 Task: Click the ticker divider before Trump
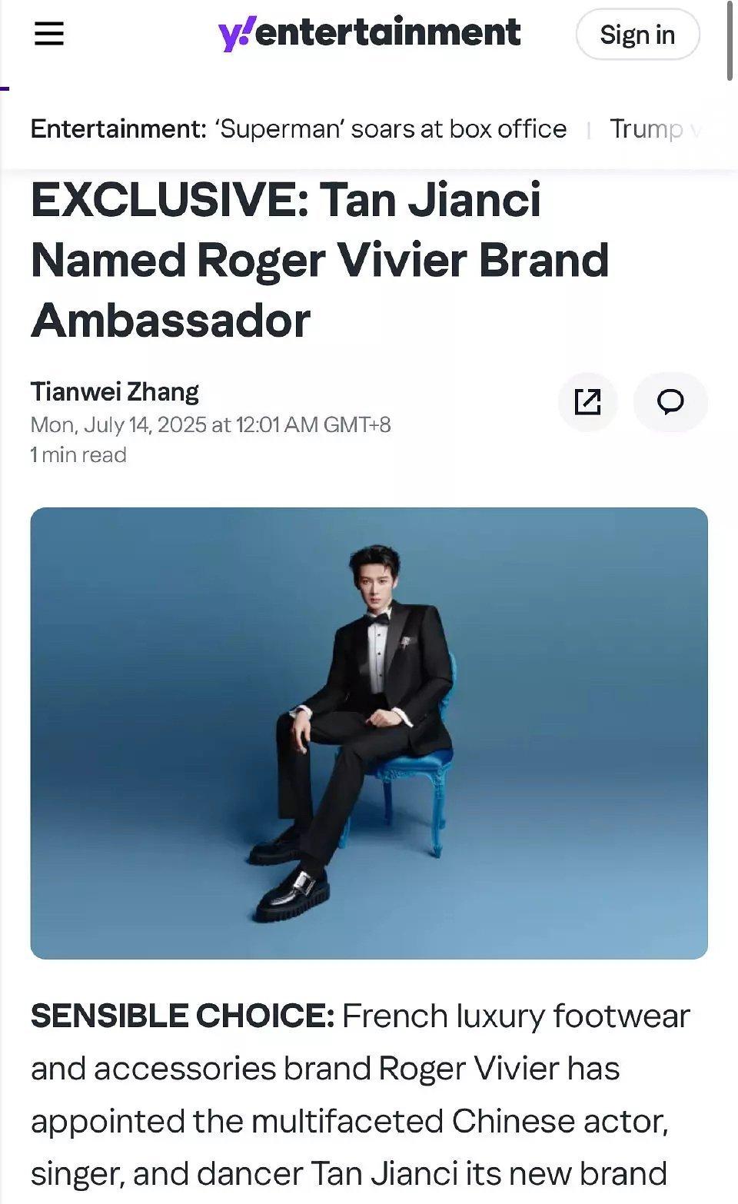589,130
